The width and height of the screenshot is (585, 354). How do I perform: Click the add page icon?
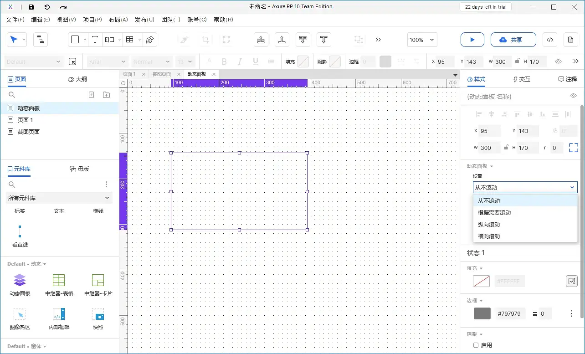point(91,95)
